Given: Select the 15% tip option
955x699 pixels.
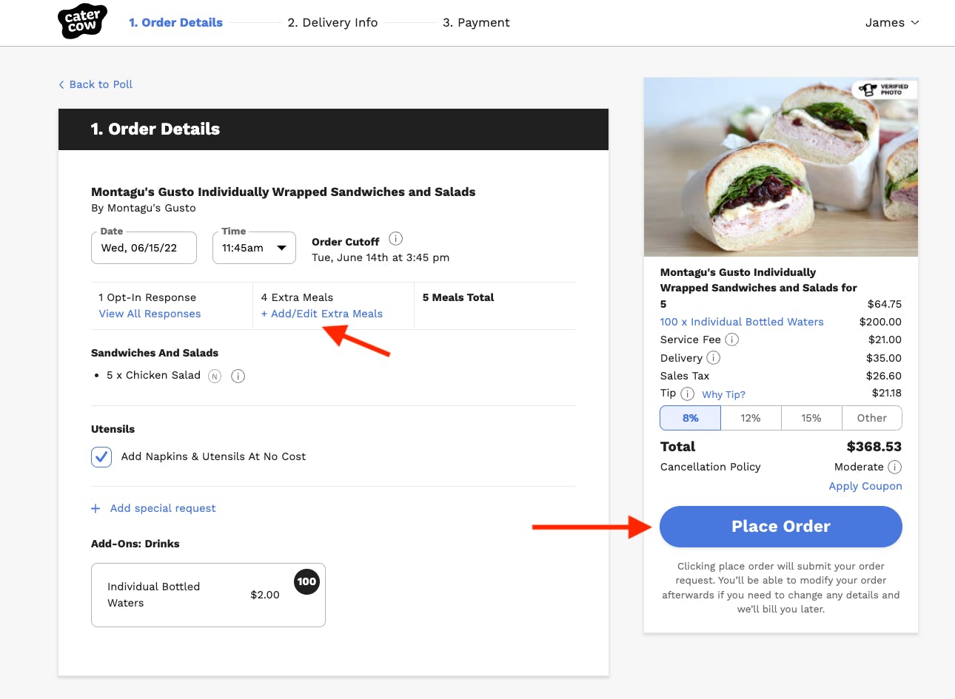Looking at the screenshot, I should point(811,418).
